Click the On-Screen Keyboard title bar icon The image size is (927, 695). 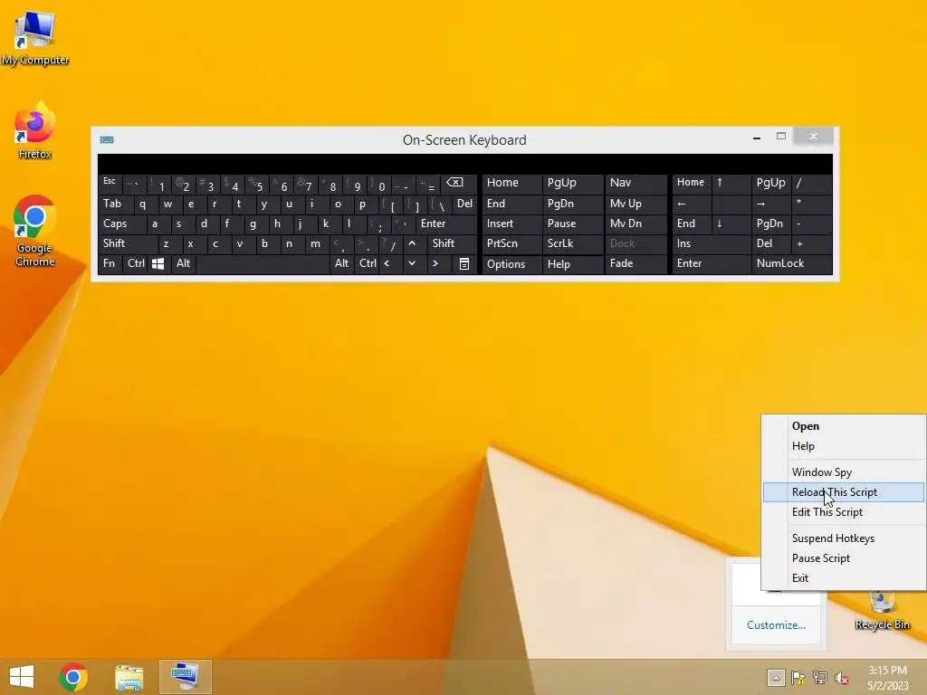pyautogui.click(x=107, y=140)
